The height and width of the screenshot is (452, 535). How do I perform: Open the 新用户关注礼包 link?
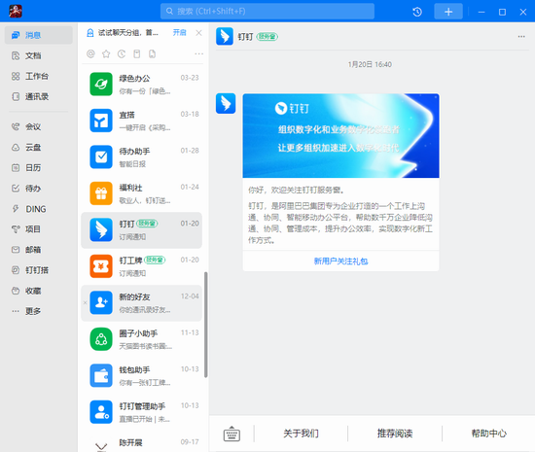[340, 261]
